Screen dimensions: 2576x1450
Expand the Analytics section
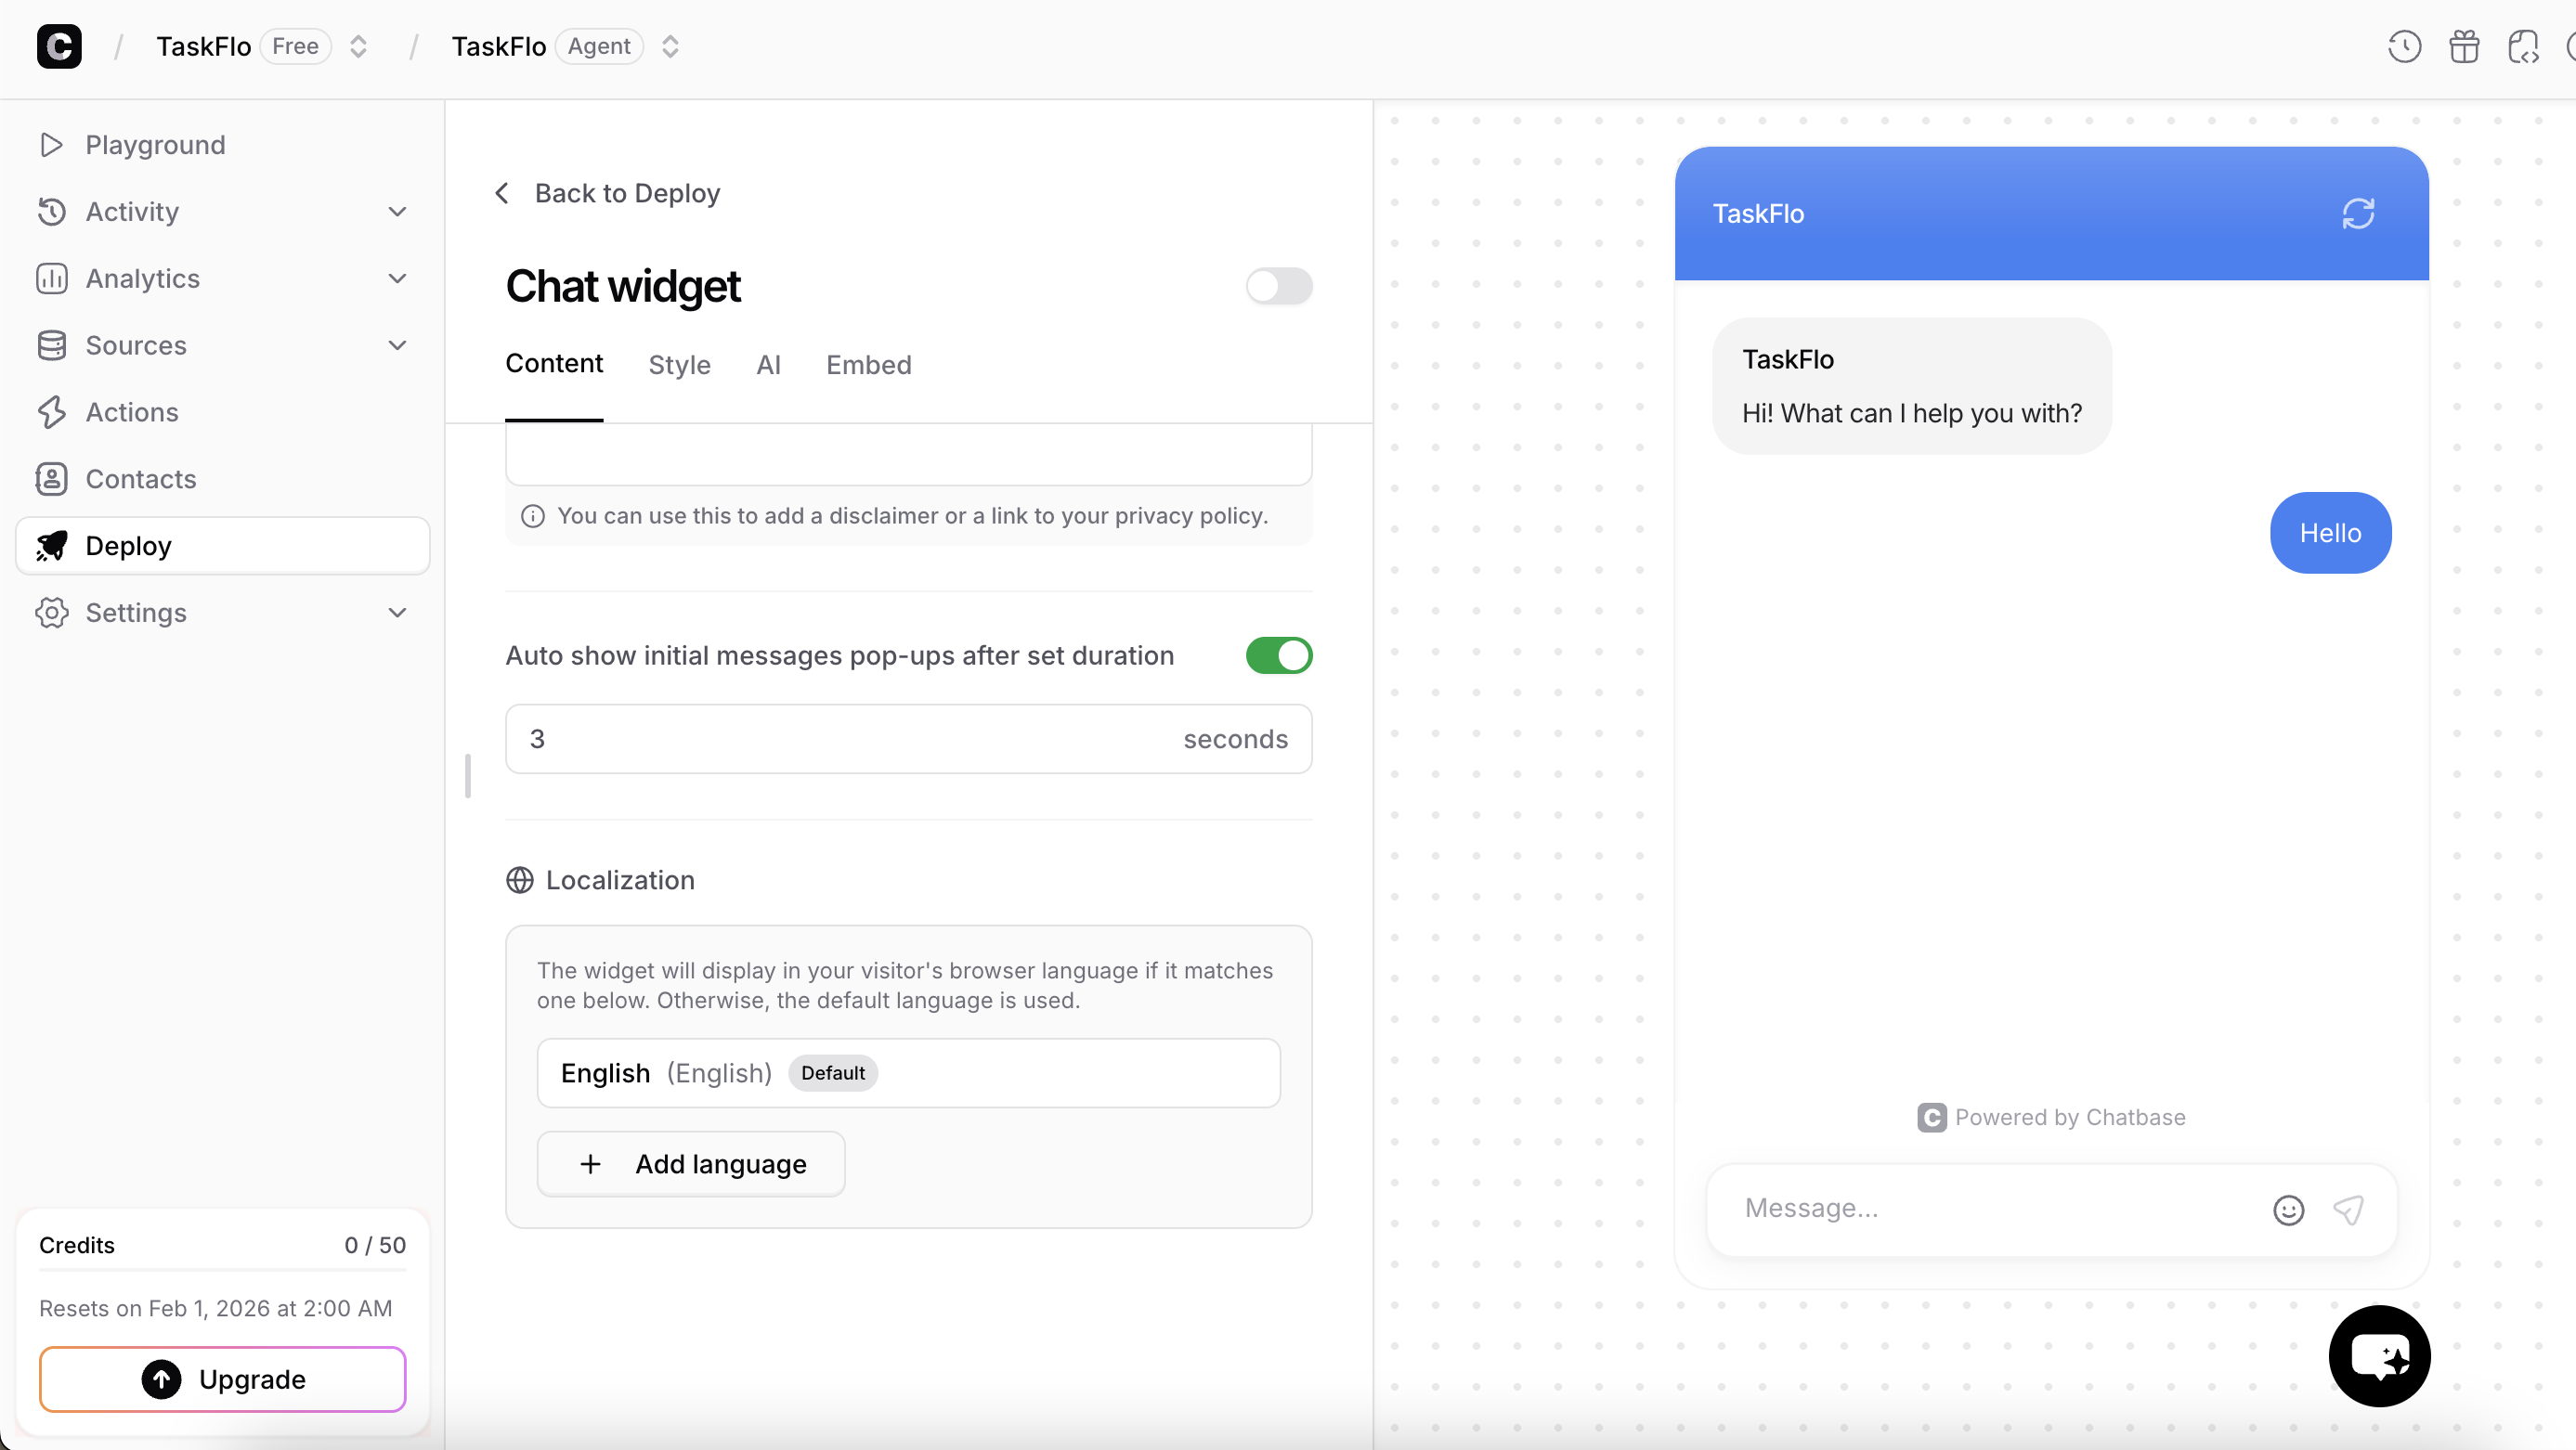[397, 278]
